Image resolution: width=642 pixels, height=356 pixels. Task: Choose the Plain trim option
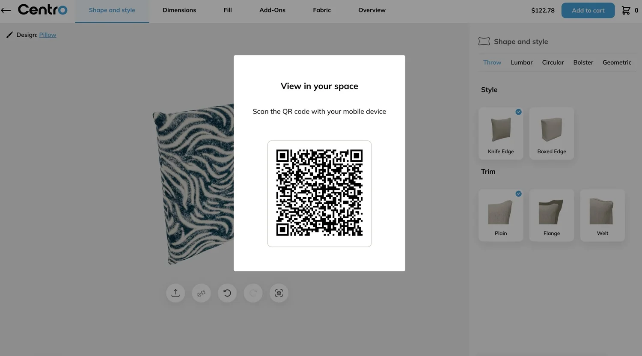501,215
